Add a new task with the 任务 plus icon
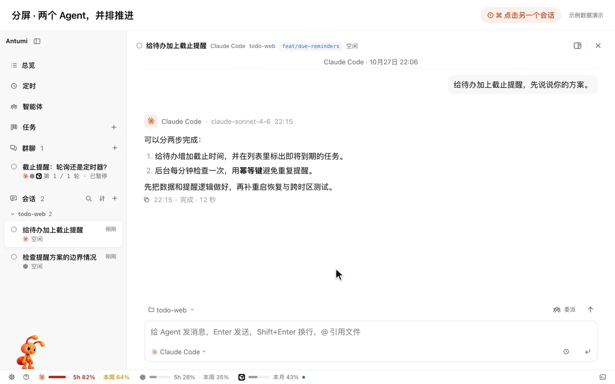The height and width of the screenshot is (384, 615). pyautogui.click(x=114, y=127)
